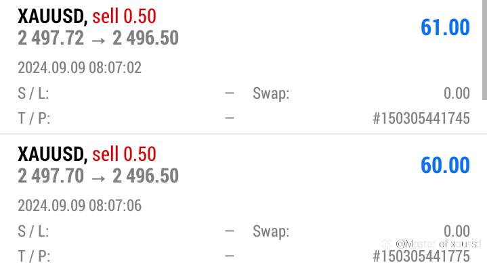Click first trade's Swap value 0.00
Screen dimensions: 487x263
tap(457, 93)
